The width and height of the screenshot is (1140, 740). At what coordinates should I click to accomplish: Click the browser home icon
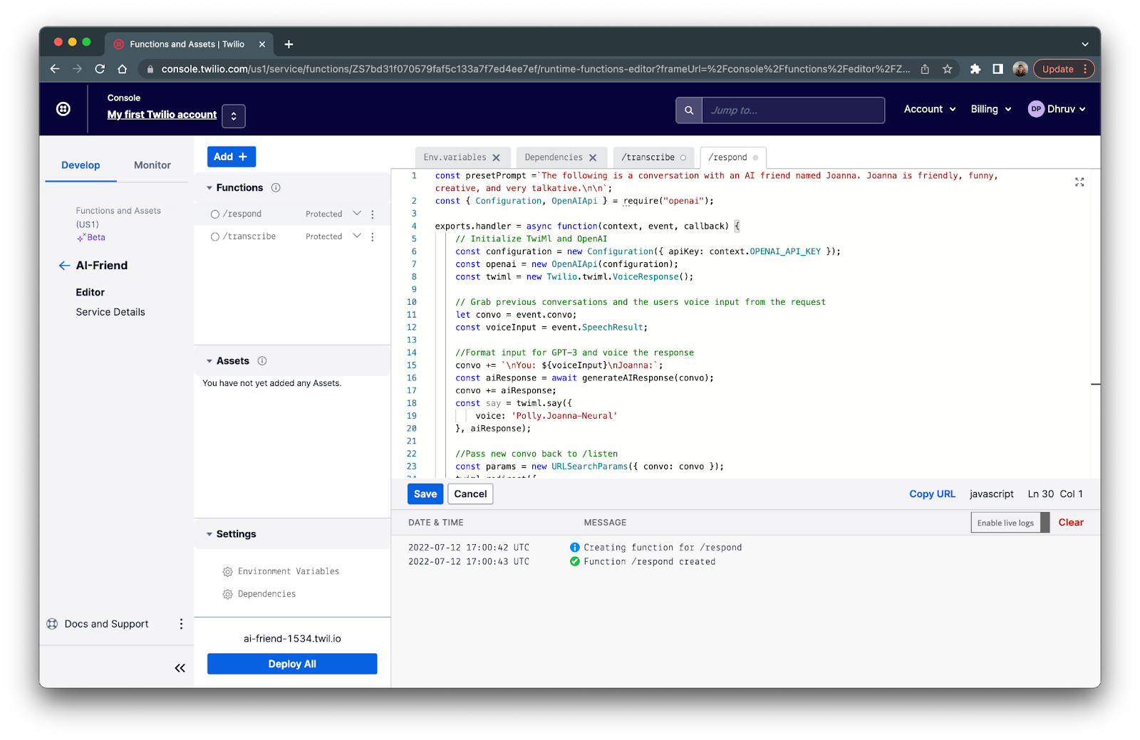tap(123, 69)
